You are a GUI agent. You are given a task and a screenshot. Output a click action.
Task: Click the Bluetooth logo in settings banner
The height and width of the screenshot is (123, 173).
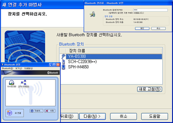tap(53, 73)
